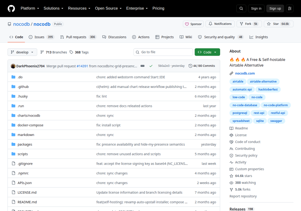Image resolution: width=301 pixels, height=211 pixels.
Task: Open the .gitignore file
Action: (25, 164)
